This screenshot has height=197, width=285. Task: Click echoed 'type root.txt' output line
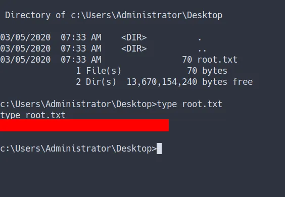coord(33,115)
